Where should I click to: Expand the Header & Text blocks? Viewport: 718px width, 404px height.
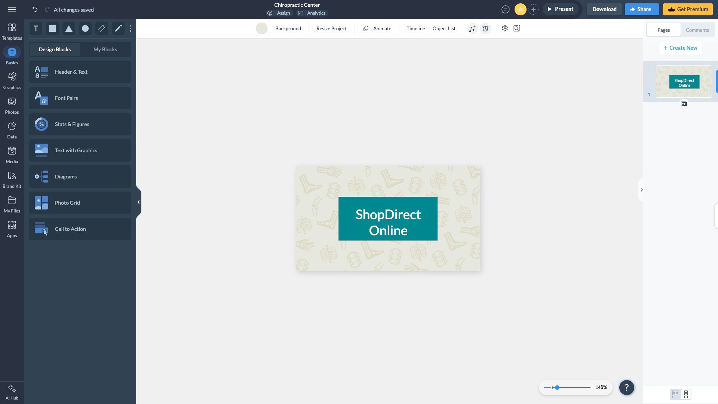(80, 72)
